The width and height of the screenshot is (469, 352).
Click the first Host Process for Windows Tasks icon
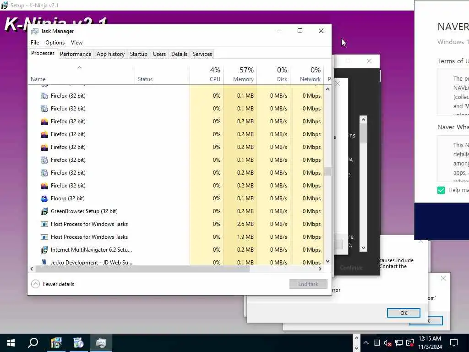pos(44,224)
